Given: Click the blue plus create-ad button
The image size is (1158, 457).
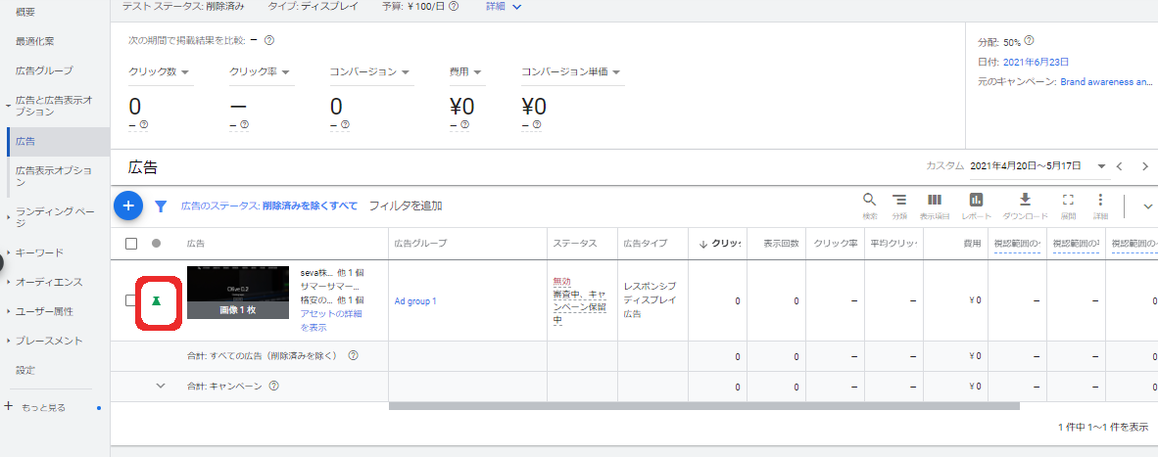Looking at the screenshot, I should click(x=127, y=206).
